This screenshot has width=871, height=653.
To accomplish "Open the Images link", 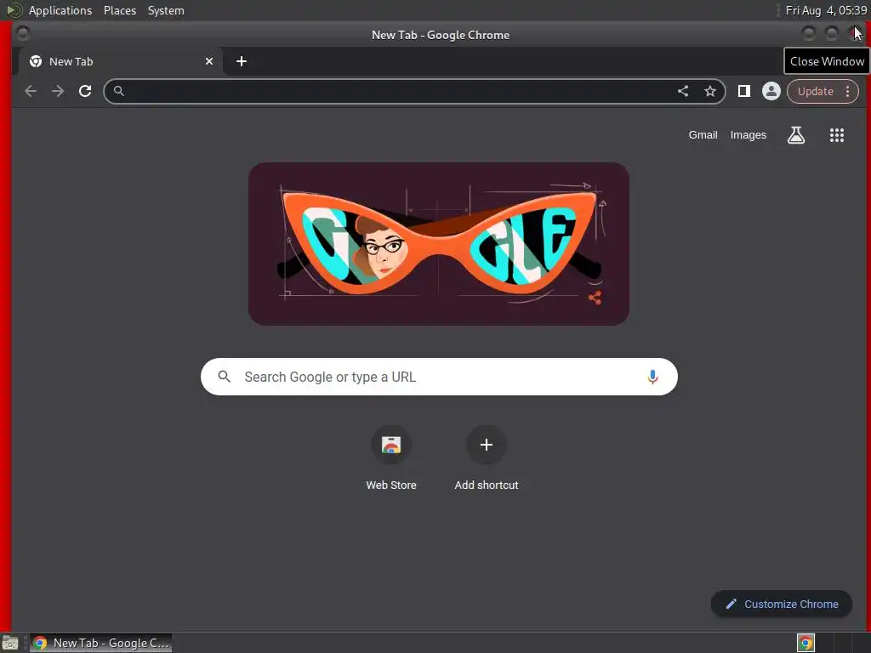I will pos(748,135).
